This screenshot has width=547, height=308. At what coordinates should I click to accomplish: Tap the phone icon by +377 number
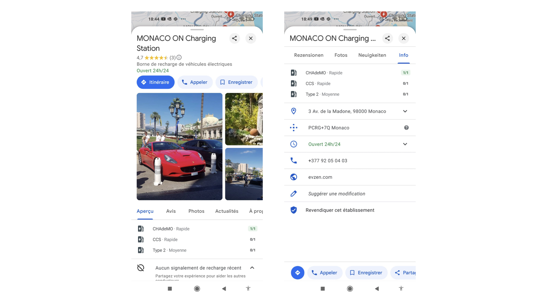[x=294, y=161]
